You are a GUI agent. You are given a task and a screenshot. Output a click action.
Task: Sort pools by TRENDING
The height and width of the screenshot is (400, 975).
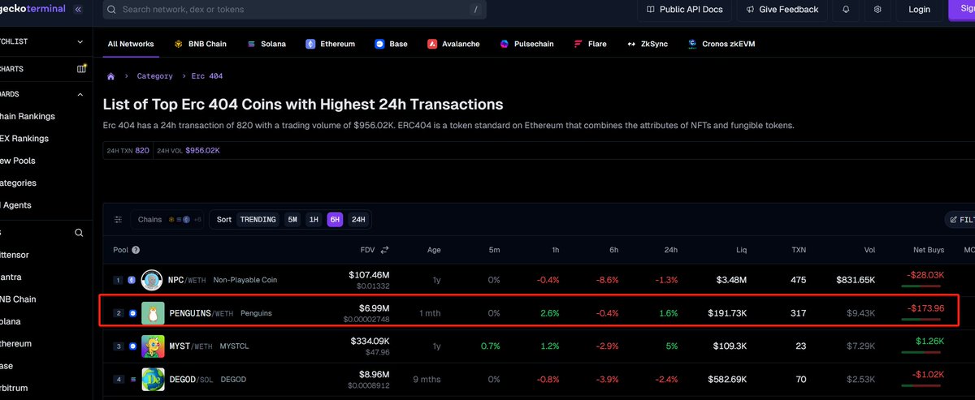(x=258, y=220)
